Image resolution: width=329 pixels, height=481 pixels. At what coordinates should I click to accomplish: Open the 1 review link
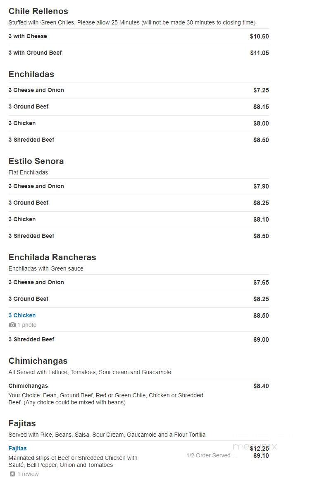tap(28, 474)
